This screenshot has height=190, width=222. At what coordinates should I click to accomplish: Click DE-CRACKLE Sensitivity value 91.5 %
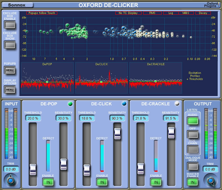[x=171, y=118]
